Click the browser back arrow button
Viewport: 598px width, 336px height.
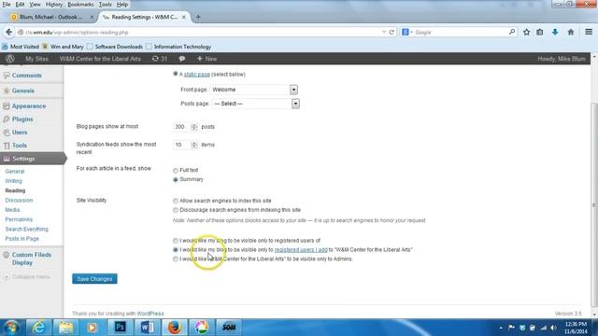pos(8,32)
